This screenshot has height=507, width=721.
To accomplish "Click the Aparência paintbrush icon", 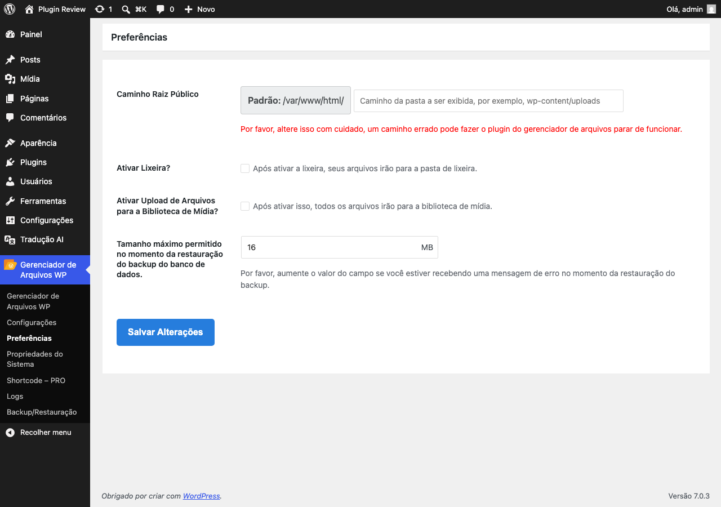I will (x=10, y=143).
